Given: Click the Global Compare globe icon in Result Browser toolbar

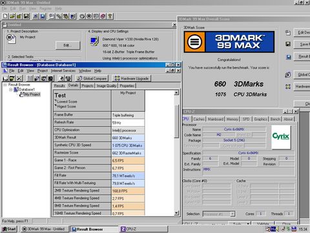Looking at the screenshot, I should coord(79,78).
